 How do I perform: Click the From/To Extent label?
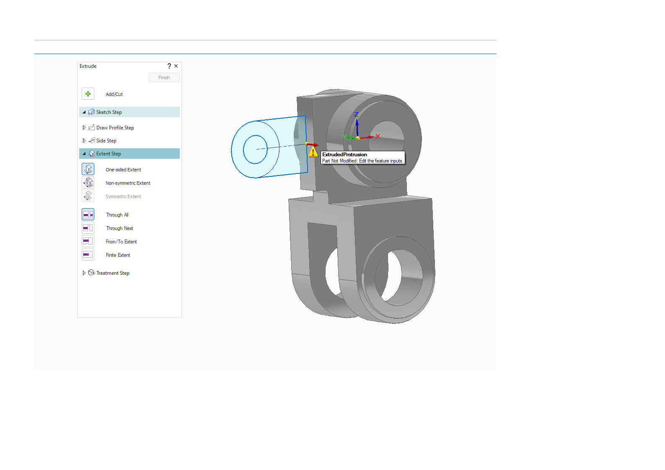[121, 242]
